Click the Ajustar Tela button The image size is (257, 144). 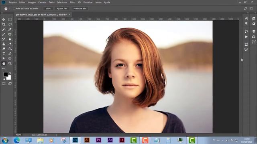[x=62, y=8]
